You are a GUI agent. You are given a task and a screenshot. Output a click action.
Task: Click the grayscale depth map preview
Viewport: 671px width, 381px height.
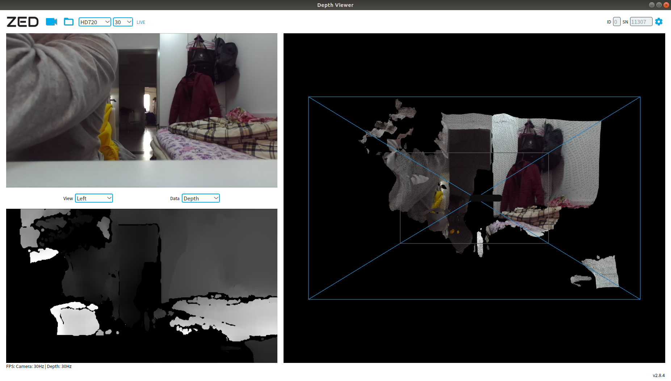tap(142, 285)
